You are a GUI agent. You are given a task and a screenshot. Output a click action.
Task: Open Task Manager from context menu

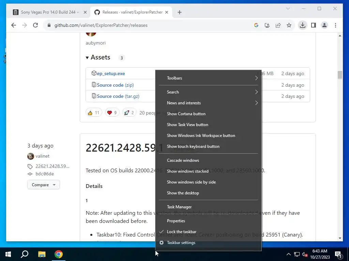[208, 207]
